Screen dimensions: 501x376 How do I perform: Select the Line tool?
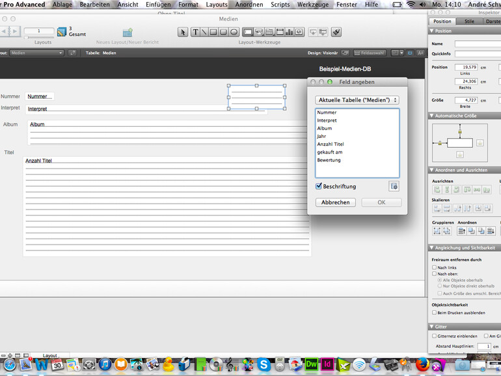pyautogui.click(x=204, y=32)
